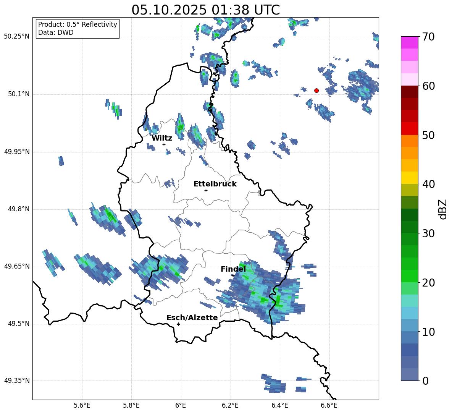Select the Esch/Alzette city label

[192, 317]
